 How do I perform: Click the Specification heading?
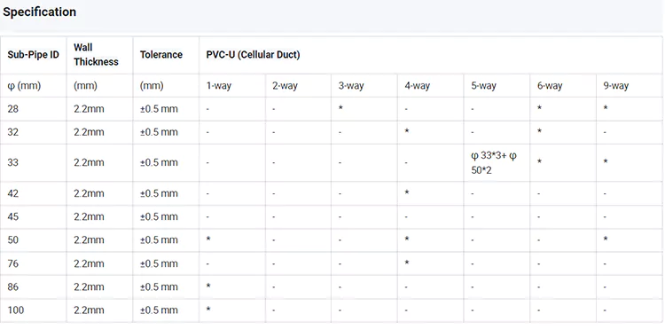pos(39,12)
